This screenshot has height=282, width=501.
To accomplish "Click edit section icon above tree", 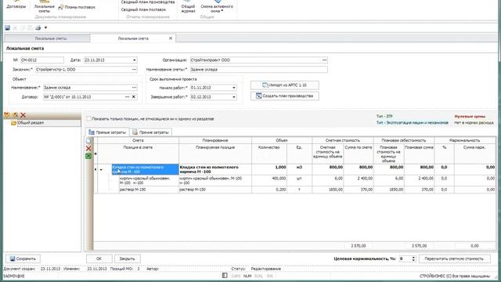I will tap(15, 115).
